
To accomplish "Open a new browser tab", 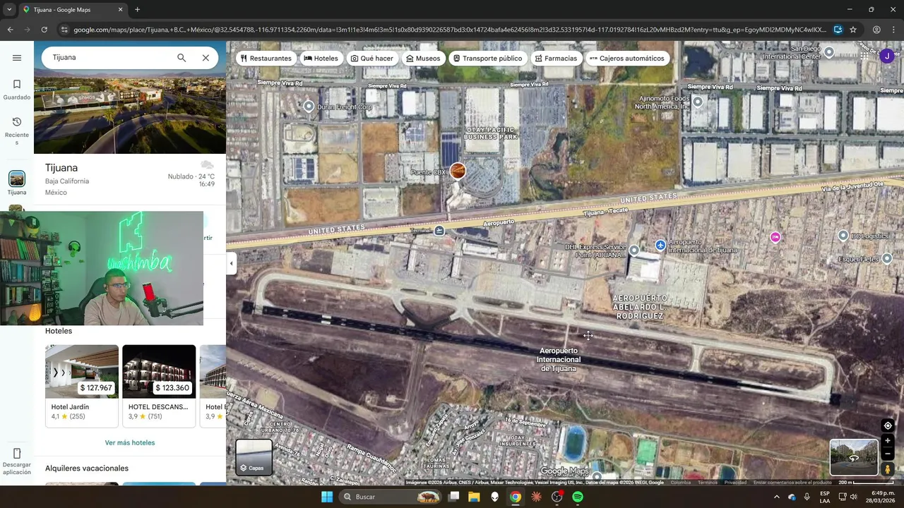I will pyautogui.click(x=137, y=10).
